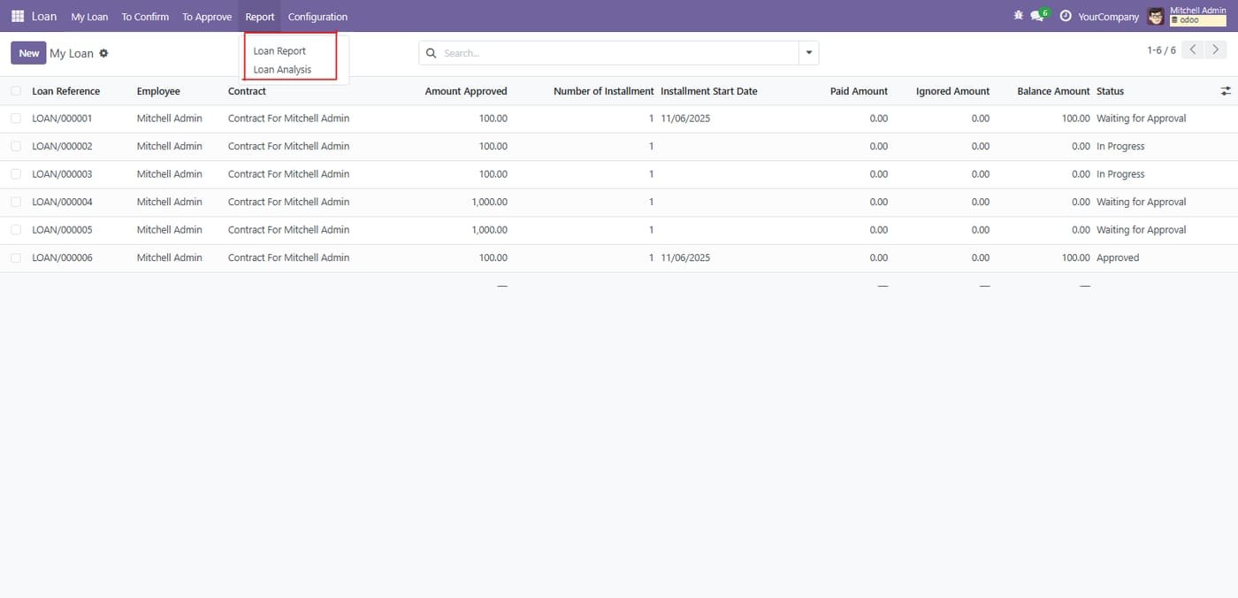Open the activities clock icon

[1066, 16]
